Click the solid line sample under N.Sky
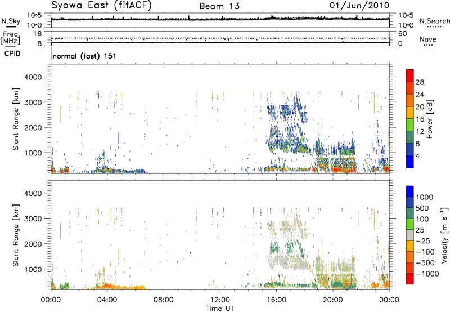 click(11, 26)
